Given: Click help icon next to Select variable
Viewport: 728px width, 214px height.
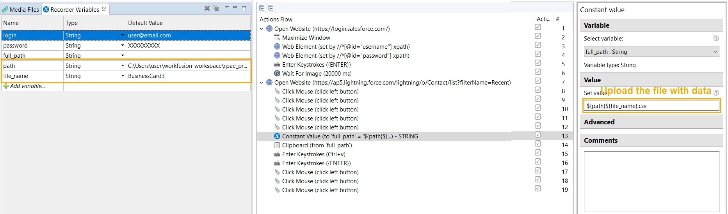Looking at the screenshot, I should pyautogui.click(x=716, y=38).
